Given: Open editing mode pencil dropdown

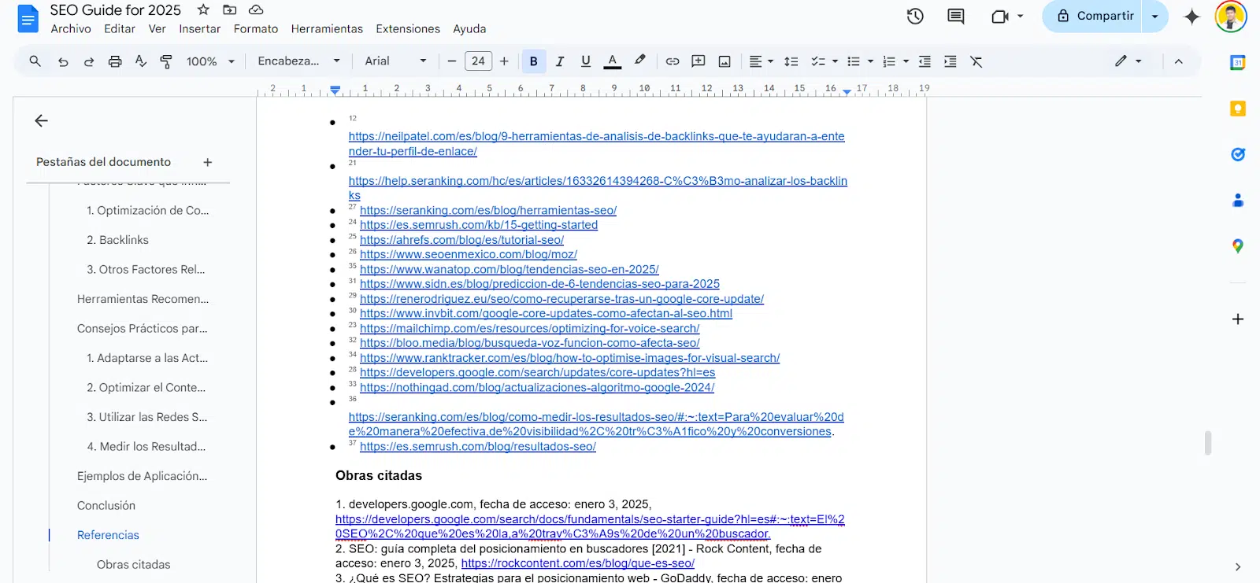Looking at the screenshot, I should coord(1128,61).
